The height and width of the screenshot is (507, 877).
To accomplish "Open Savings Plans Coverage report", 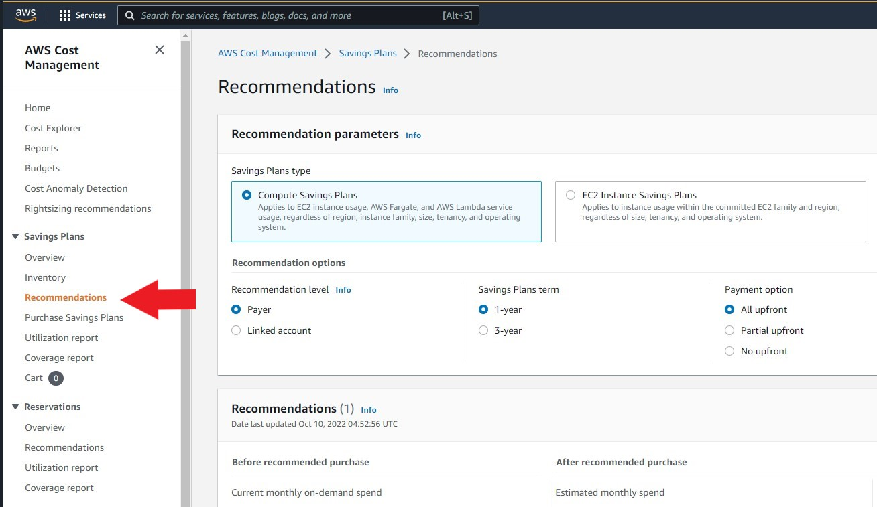I will pos(59,358).
